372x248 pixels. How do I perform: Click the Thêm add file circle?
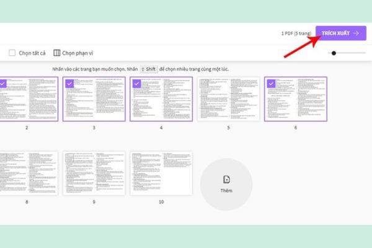[226, 184]
